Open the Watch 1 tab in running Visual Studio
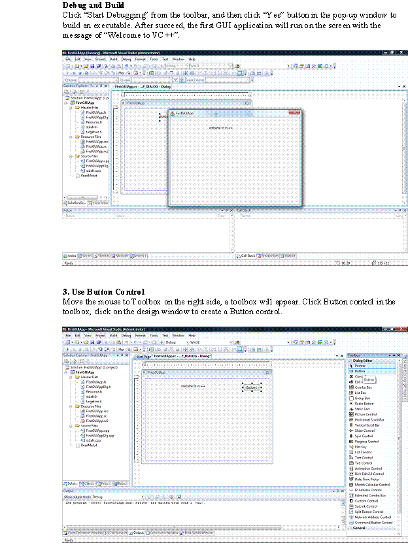 (139, 256)
